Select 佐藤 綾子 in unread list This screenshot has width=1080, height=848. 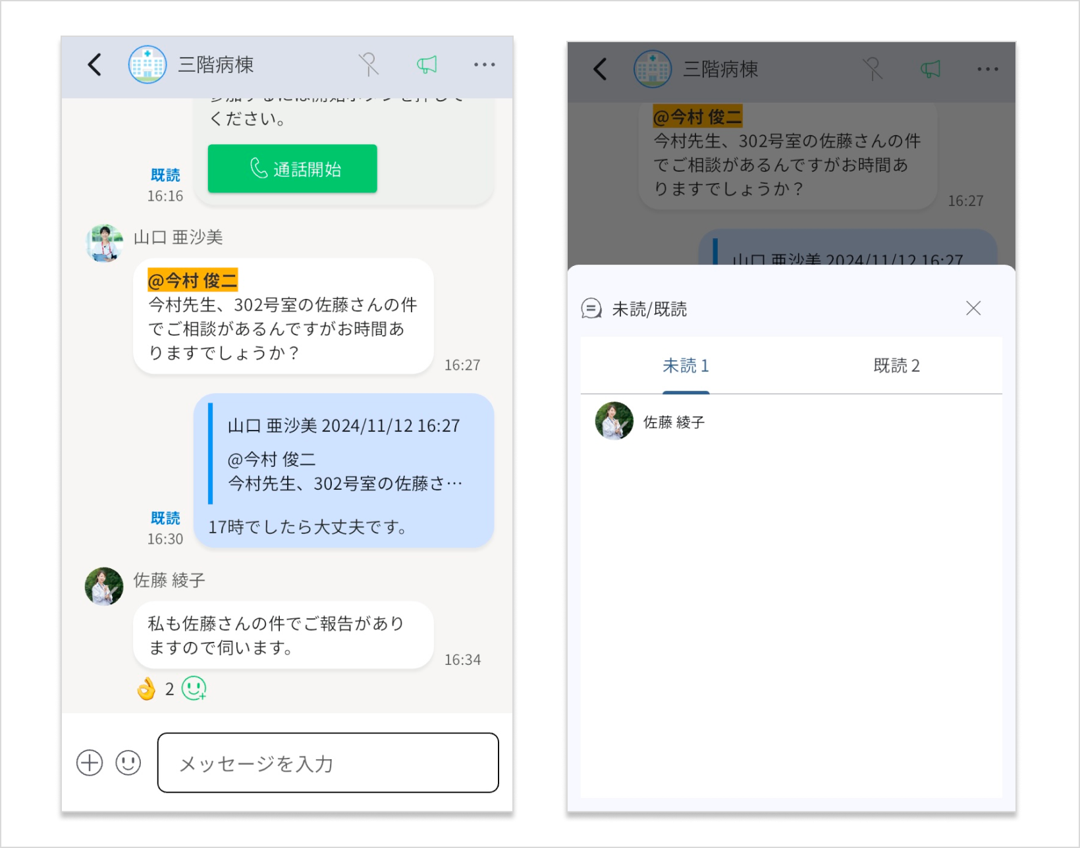[791, 421]
